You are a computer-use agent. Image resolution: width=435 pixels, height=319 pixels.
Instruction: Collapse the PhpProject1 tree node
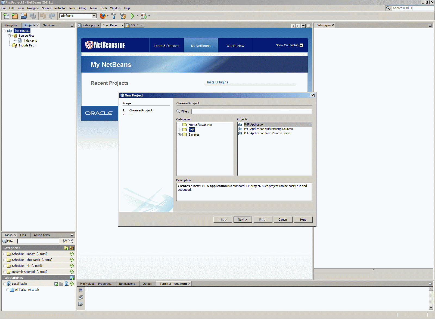tap(4, 31)
